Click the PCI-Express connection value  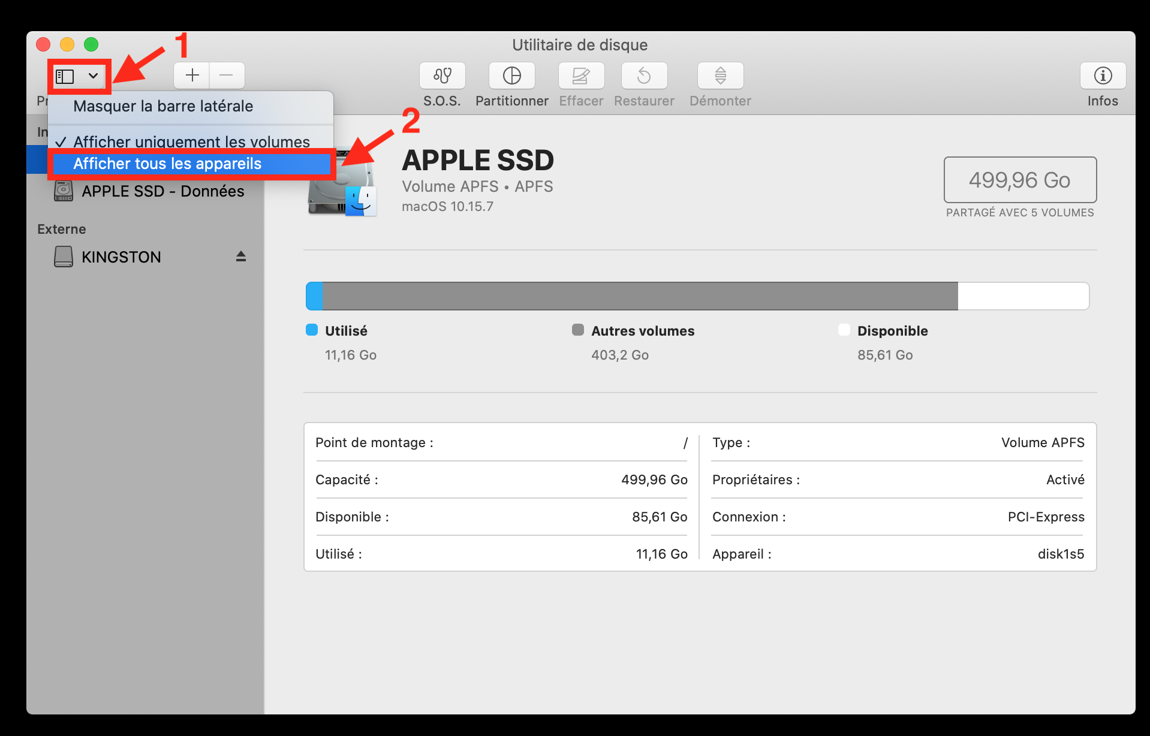pos(1046,517)
